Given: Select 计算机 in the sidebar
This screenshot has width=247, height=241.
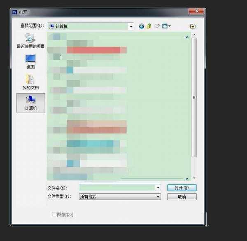Looking at the screenshot, I should [30, 103].
